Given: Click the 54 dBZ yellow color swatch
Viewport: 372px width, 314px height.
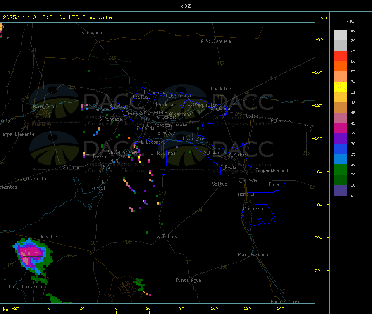Looking at the screenshot, I should click(341, 87).
